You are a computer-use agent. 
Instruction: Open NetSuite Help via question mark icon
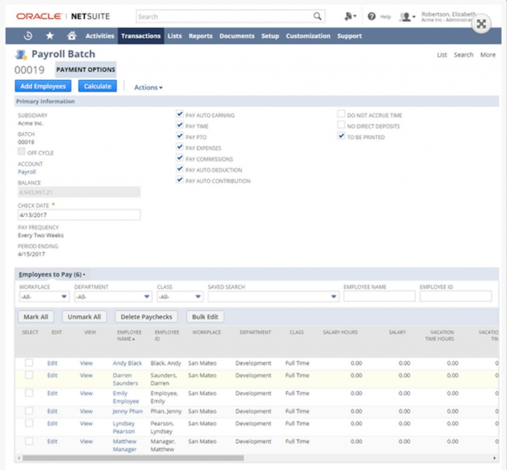pyautogui.click(x=371, y=16)
